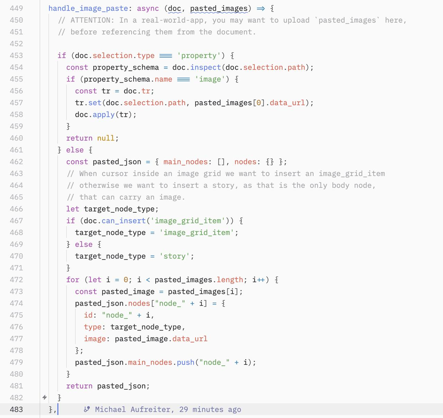
Task: Select line number 449 in the gutter
Action: point(16,8)
